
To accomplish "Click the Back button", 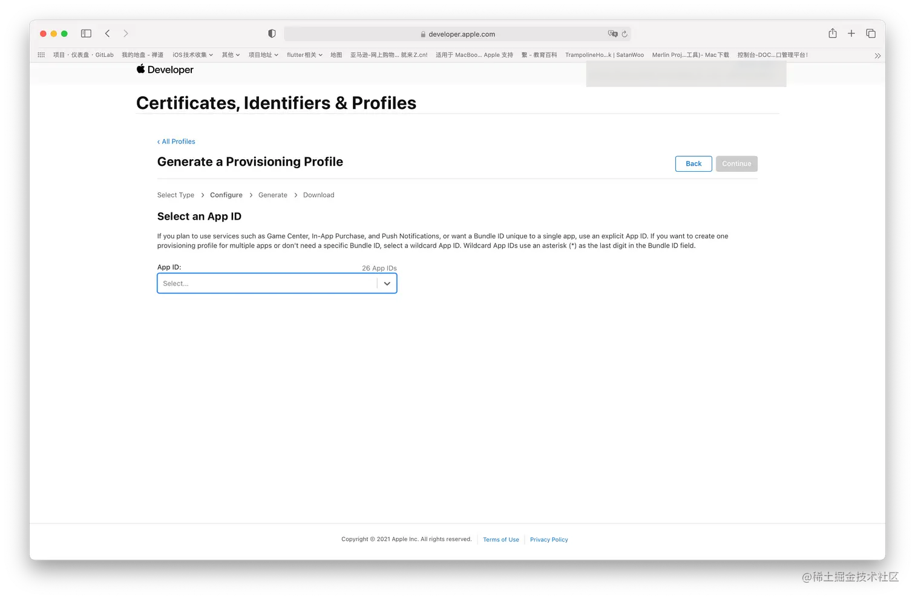I will 694,163.
